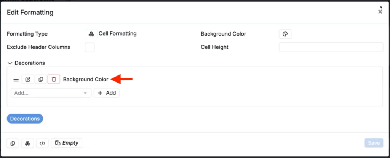Viewport: 390px width, 158px height.
Task: Select the Decorations pill tab
Action: pyautogui.click(x=25, y=119)
